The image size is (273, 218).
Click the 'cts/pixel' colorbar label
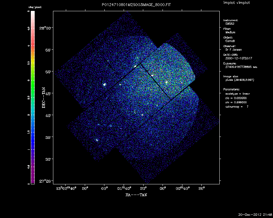click(35, 7)
